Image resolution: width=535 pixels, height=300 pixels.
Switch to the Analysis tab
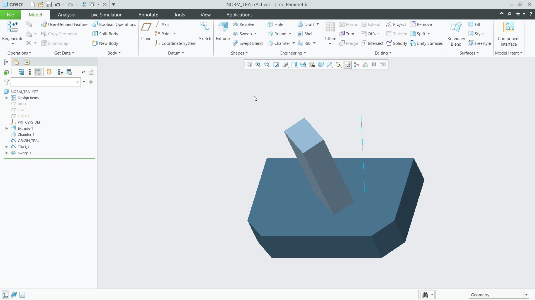coord(66,15)
